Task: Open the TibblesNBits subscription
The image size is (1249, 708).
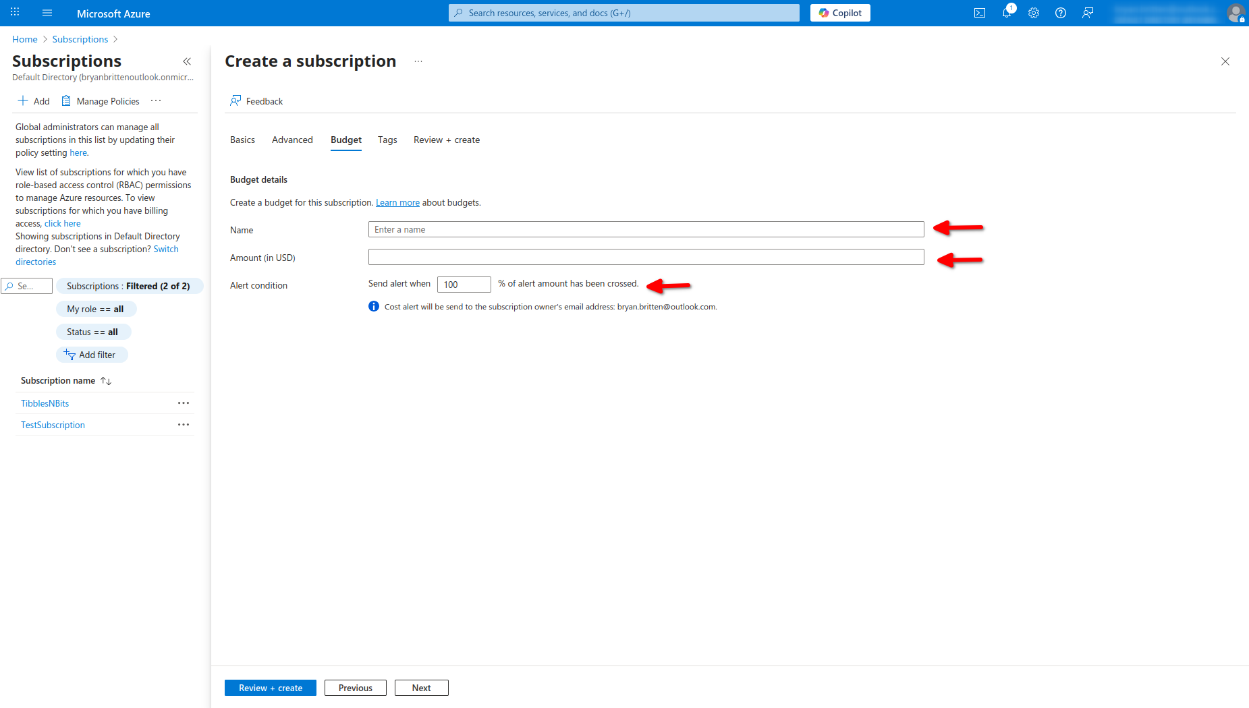Action: pos(45,403)
